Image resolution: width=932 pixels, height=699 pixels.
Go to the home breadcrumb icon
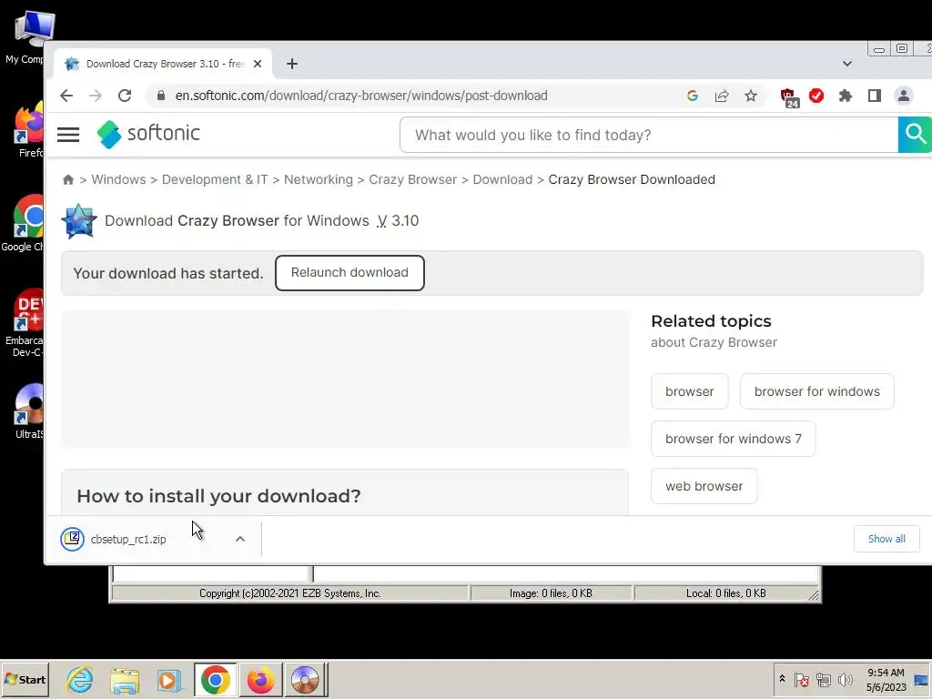pos(68,179)
